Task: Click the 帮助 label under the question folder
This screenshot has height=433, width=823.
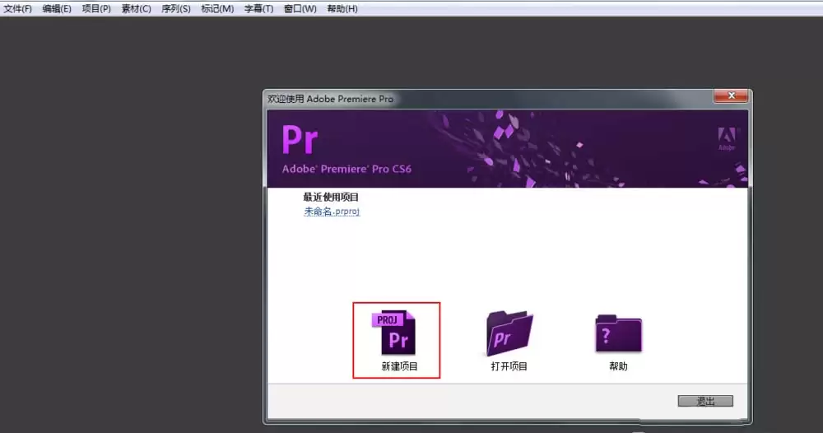Action: click(618, 366)
